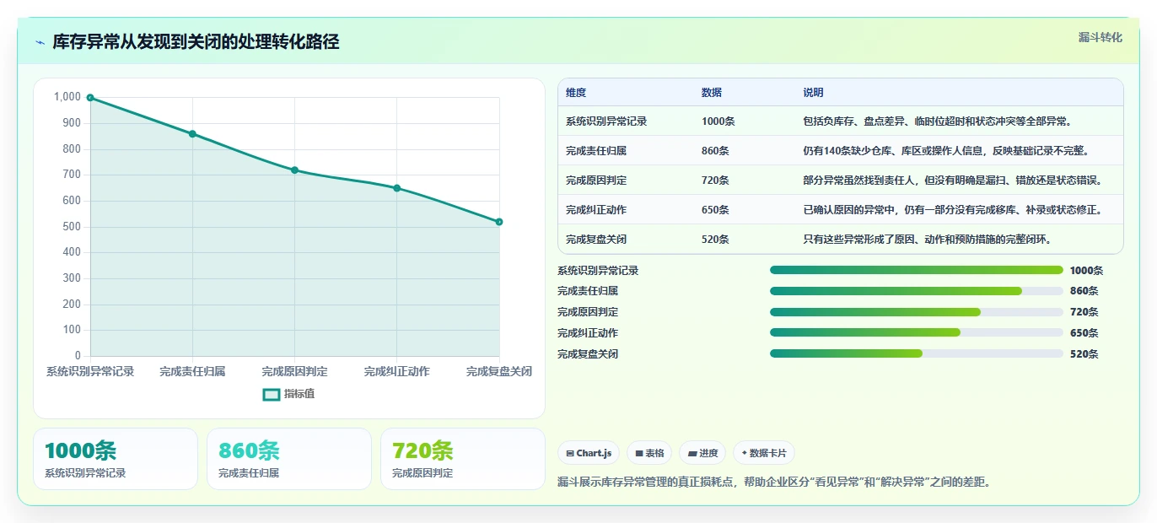Click the 库存异常从发现到关闭的处理转化路径 title
This screenshot has height=523, width=1157.
(x=196, y=42)
